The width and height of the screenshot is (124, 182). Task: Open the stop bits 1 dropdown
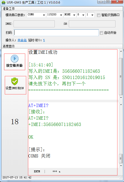[90, 15]
